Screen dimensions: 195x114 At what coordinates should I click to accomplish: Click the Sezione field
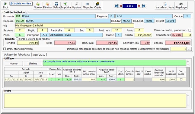point(20,30)
